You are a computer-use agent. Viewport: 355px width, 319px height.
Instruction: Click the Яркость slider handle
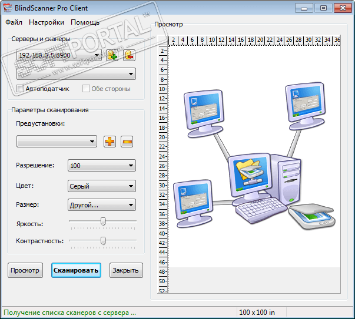[103, 221]
